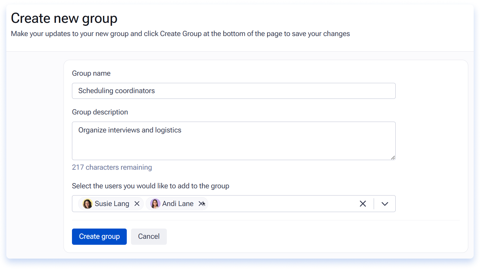Select the Susie Lang name chip
The width and height of the screenshot is (480, 270).
click(111, 204)
